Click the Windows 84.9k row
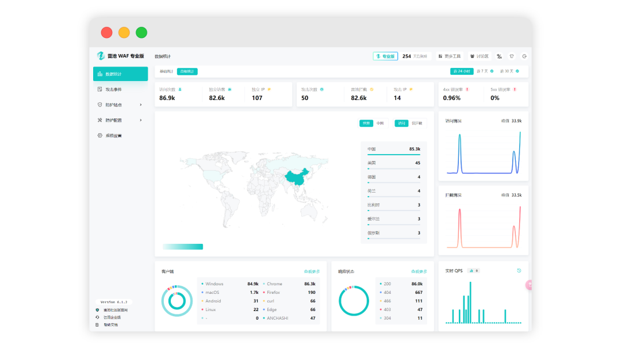Viewport: 621px width, 349px height. [x=229, y=284]
